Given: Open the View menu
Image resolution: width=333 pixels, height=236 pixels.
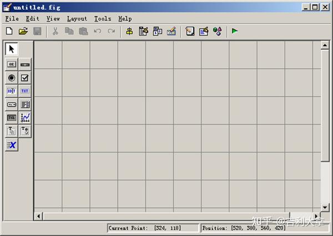Looking at the screenshot, I should [x=53, y=19].
